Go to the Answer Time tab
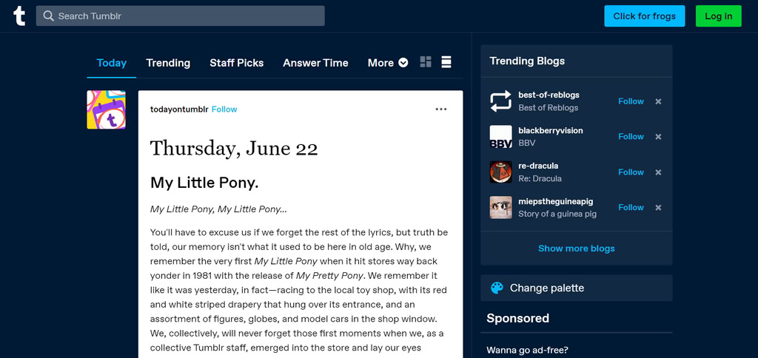Screen dimensions: 758x358 (315, 63)
